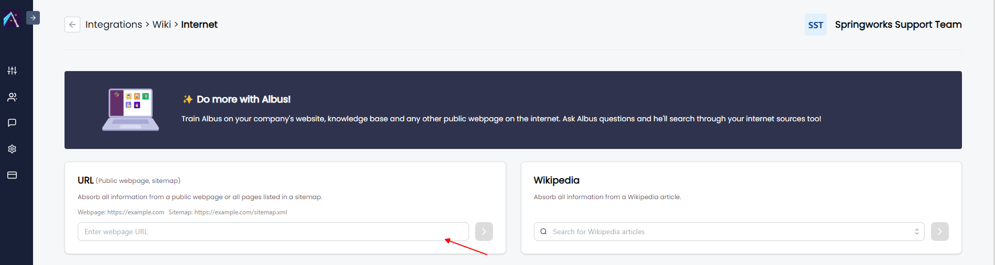Click Springworks Support Team name

[x=898, y=25]
